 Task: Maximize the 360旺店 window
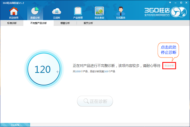click(181, 2)
